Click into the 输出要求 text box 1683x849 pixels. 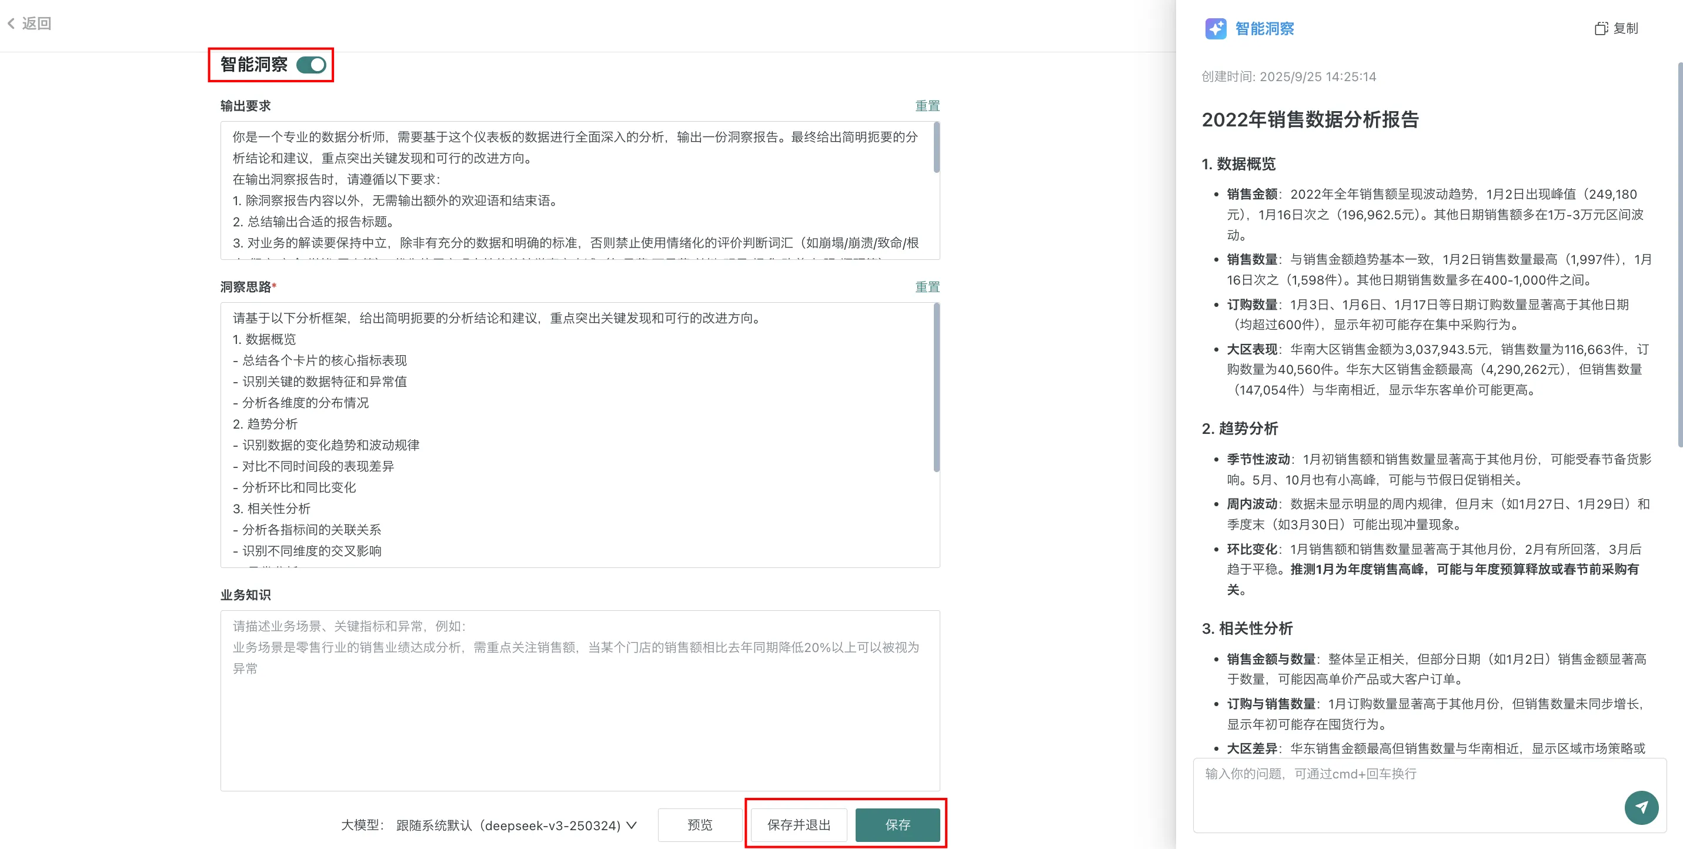tap(575, 189)
